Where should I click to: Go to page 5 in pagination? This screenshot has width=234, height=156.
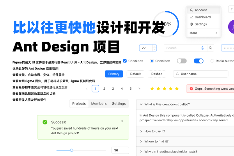(x=131, y=89)
